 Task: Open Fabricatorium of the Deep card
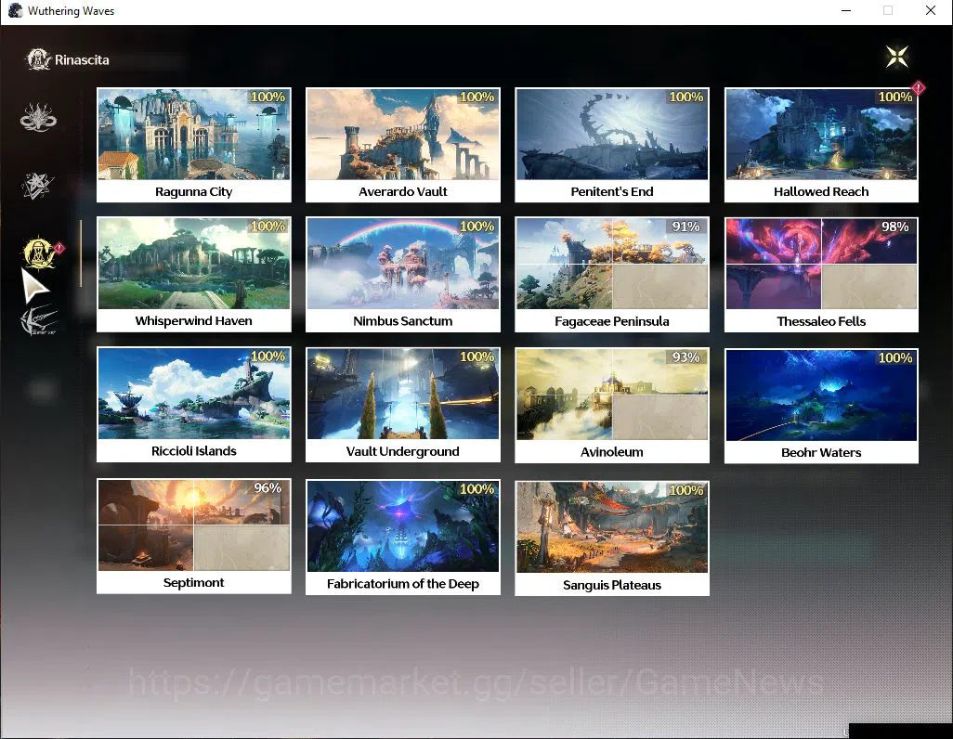point(403,537)
